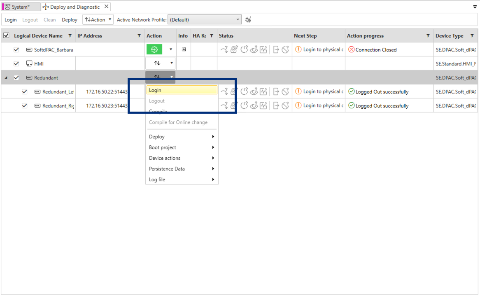Image resolution: width=480 pixels, height=299 pixels.
Task: Open the Boot project submenu
Action: (182, 147)
